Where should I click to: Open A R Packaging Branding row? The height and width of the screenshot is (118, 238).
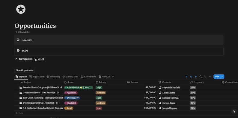(x=43, y=108)
